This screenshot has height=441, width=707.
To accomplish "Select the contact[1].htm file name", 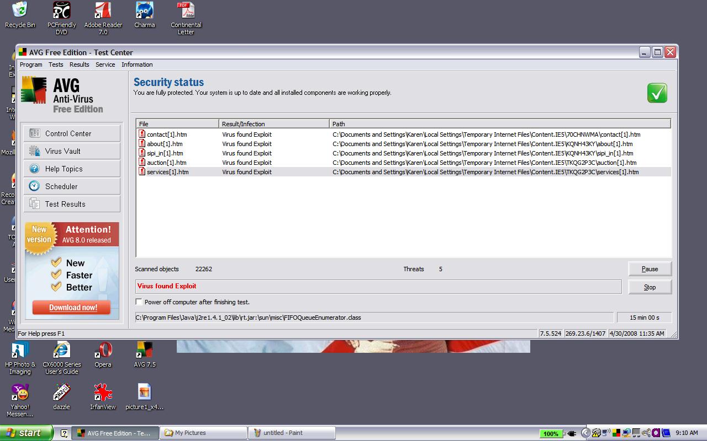I will [x=167, y=135].
